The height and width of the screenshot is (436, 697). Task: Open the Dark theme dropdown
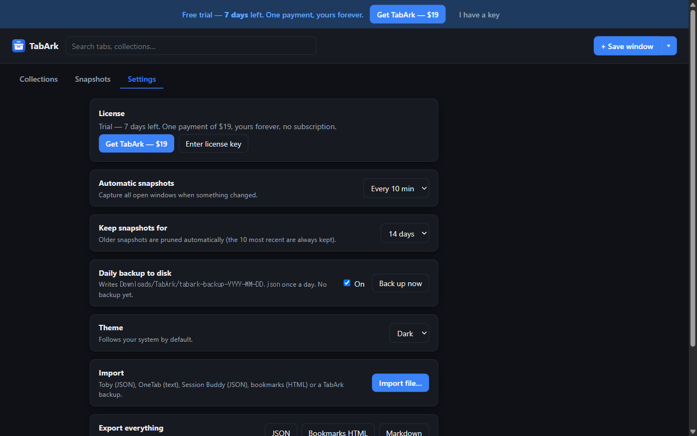[409, 333]
